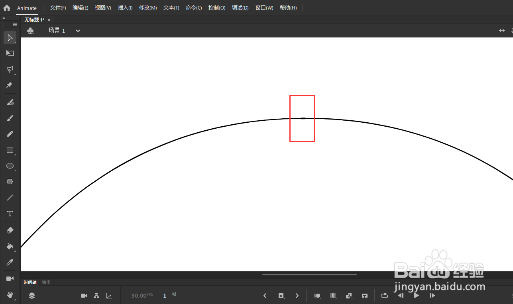Image resolution: width=513 pixels, height=304 pixels.
Task: Click the create tween icon
Action: pyautogui.click(x=349, y=296)
